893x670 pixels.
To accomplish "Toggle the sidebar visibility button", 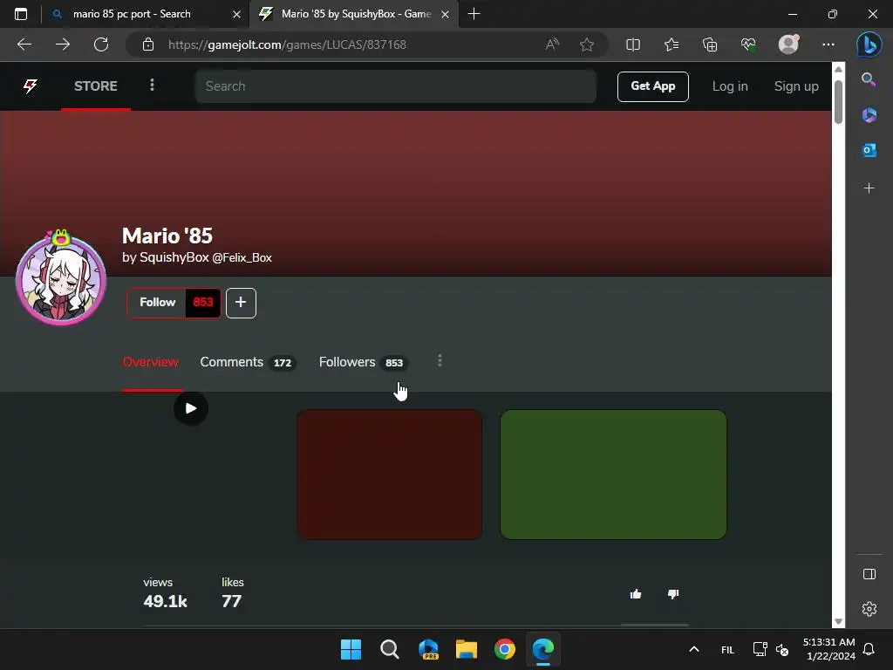I will pyautogui.click(x=869, y=574).
